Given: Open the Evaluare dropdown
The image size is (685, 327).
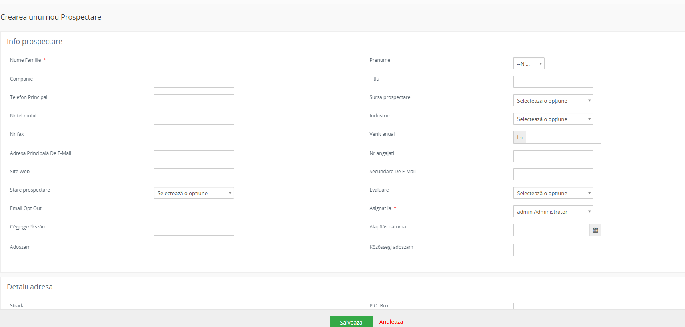Looking at the screenshot, I should point(553,193).
